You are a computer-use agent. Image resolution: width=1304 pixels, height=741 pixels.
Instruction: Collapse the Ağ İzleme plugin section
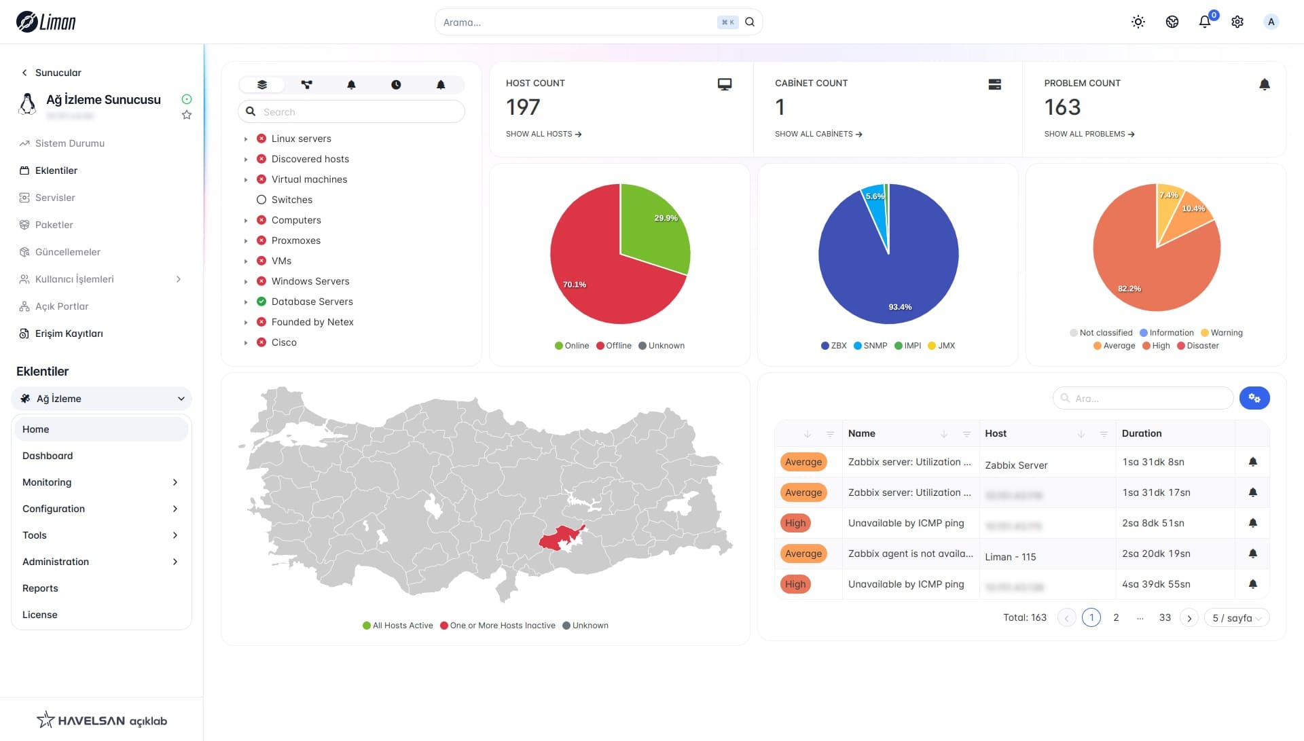coord(181,399)
